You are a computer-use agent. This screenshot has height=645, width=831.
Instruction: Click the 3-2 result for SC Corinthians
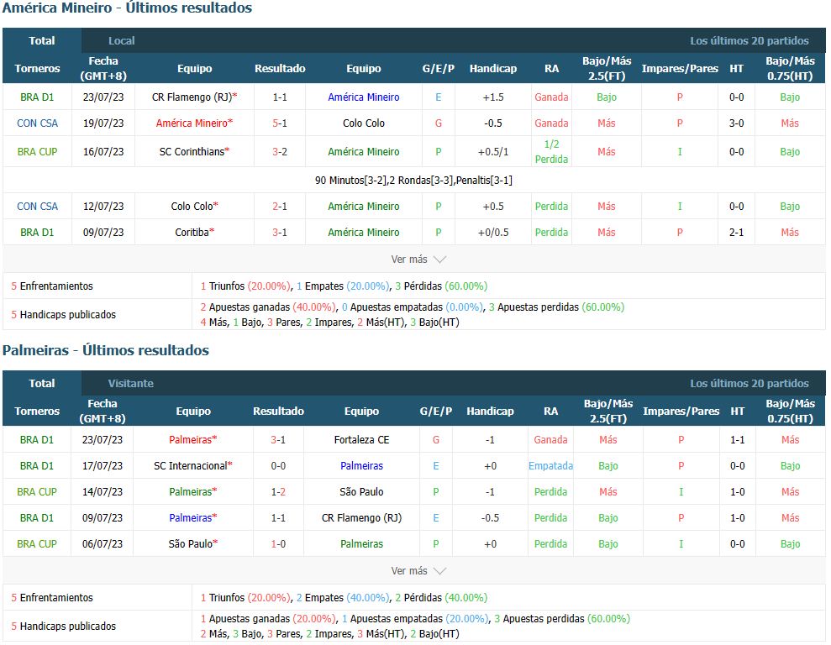tap(280, 151)
